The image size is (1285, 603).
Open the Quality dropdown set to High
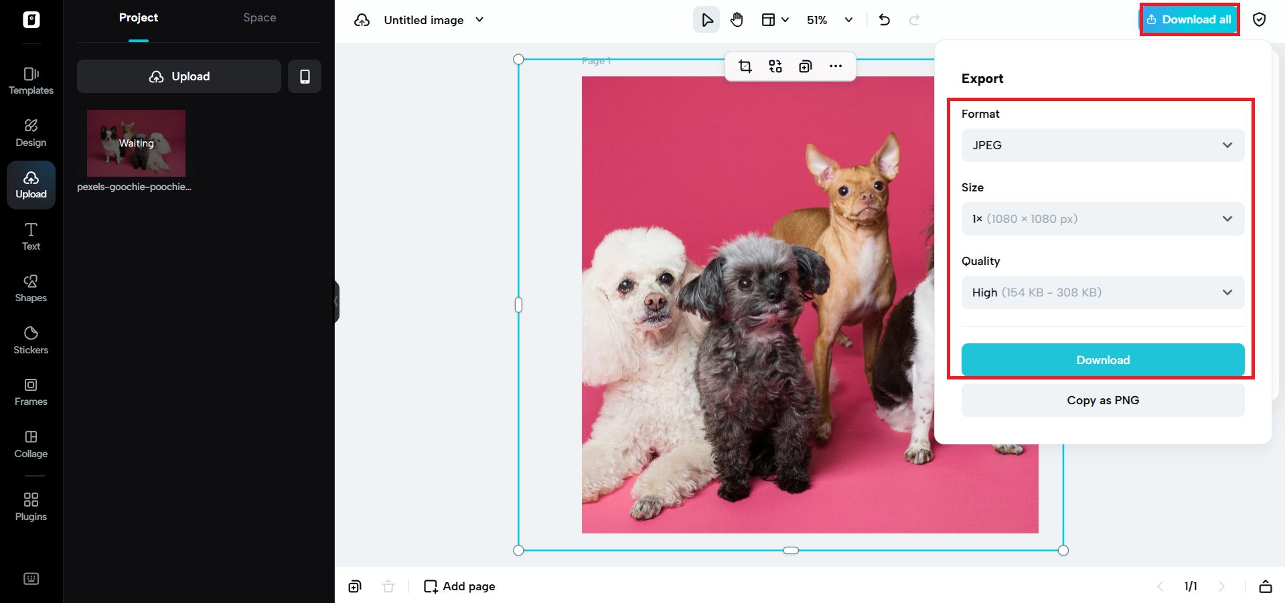pos(1102,292)
